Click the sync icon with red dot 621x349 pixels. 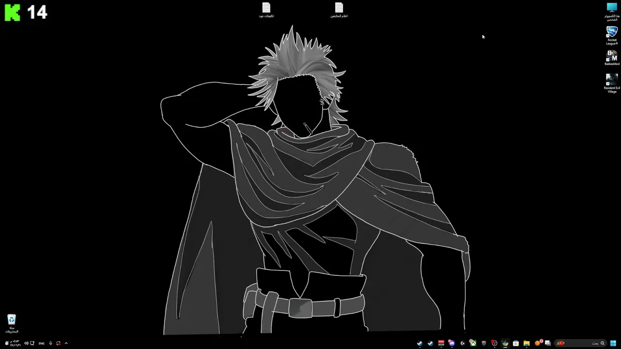click(58, 343)
